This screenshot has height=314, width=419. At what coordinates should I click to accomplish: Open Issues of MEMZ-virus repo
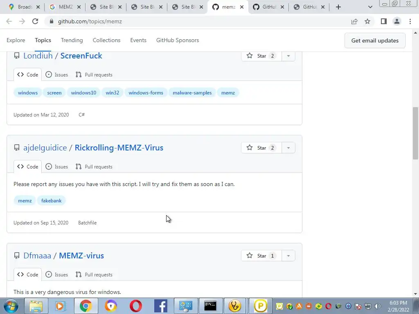pyautogui.click(x=56, y=274)
